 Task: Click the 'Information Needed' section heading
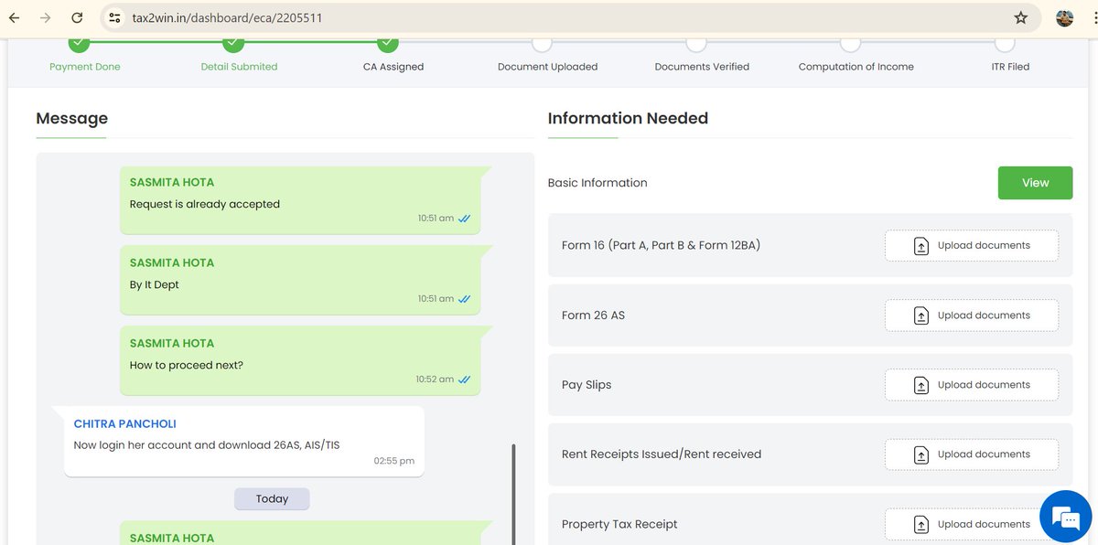[x=628, y=118]
